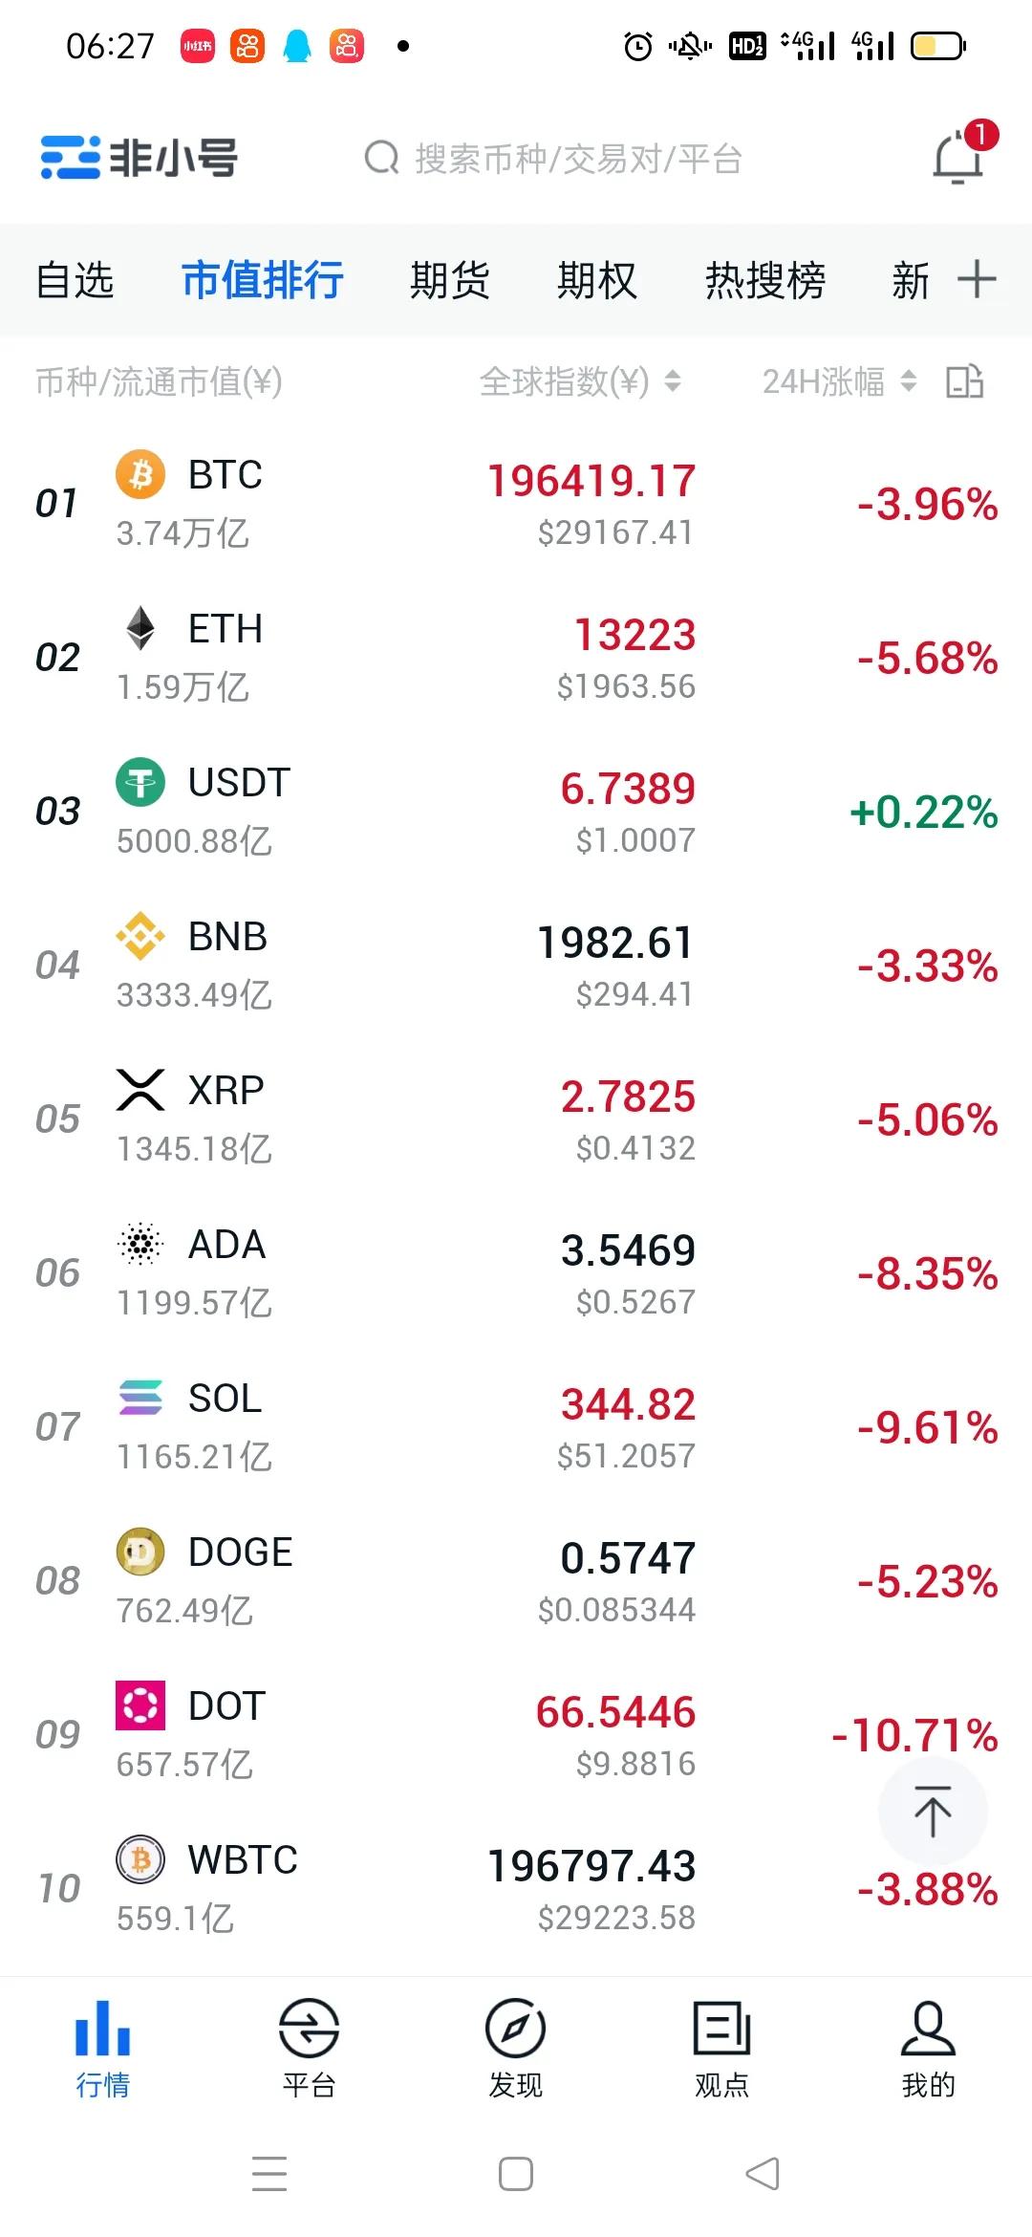The image size is (1032, 2237).
Task: Toggle the list layout switch icon
Action: coord(964,381)
